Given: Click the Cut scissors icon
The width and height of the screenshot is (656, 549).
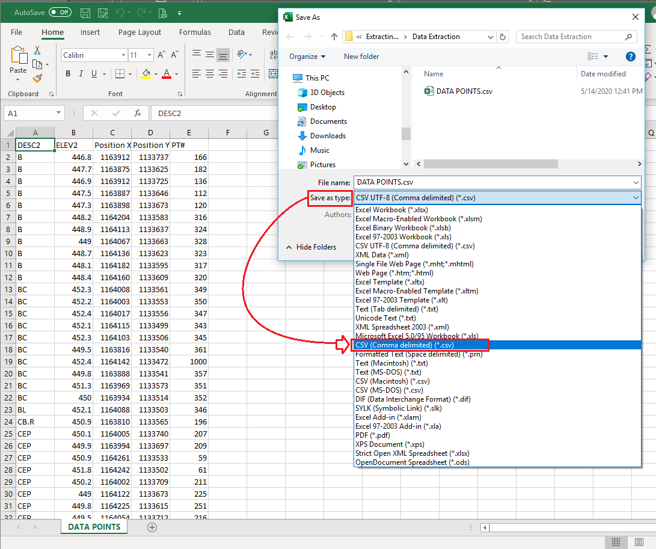Looking at the screenshot, I should click(x=37, y=51).
